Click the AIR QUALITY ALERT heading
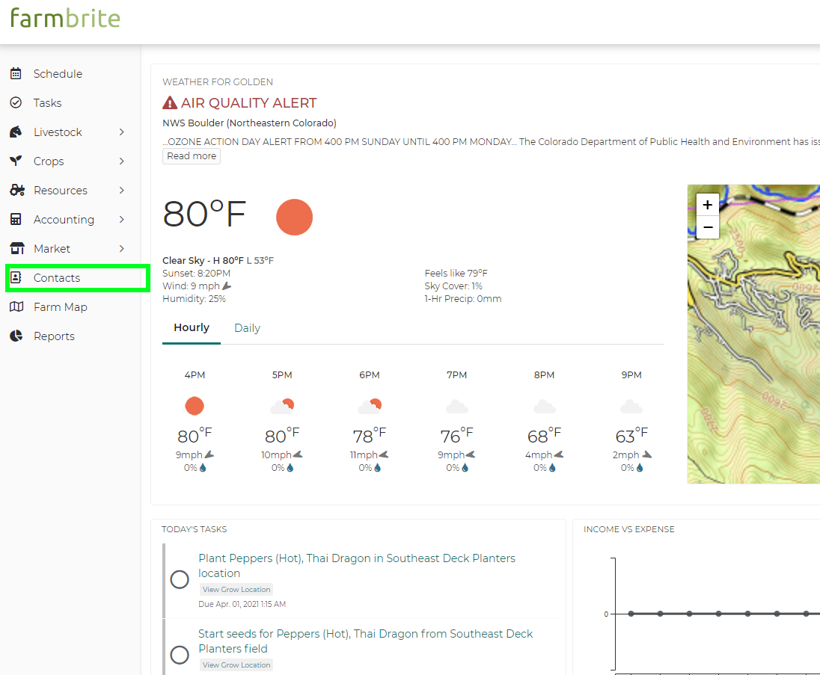This screenshot has width=820, height=675. pos(249,103)
